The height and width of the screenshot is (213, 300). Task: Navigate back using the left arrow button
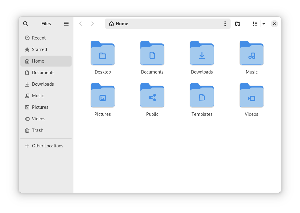pos(80,23)
